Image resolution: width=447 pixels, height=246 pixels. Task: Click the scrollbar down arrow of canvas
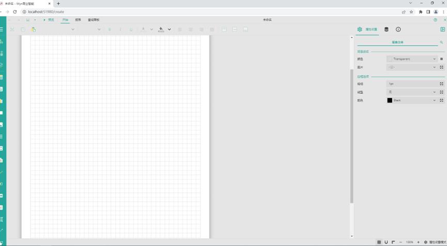[351, 236]
